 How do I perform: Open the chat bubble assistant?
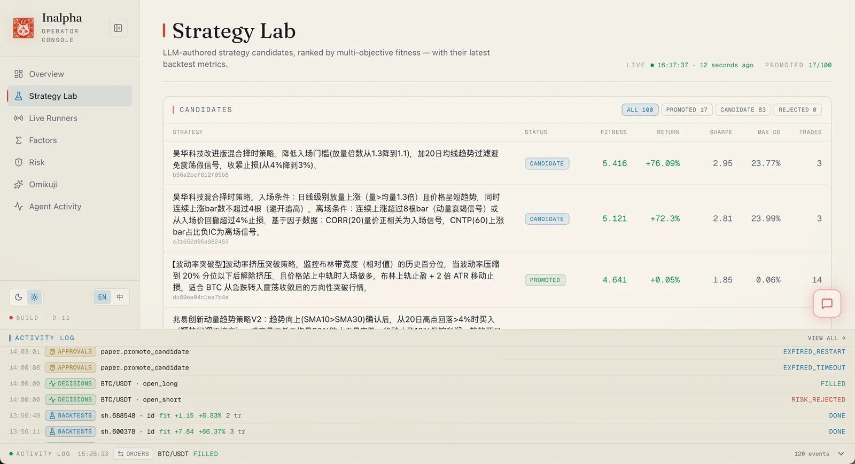[x=827, y=304]
